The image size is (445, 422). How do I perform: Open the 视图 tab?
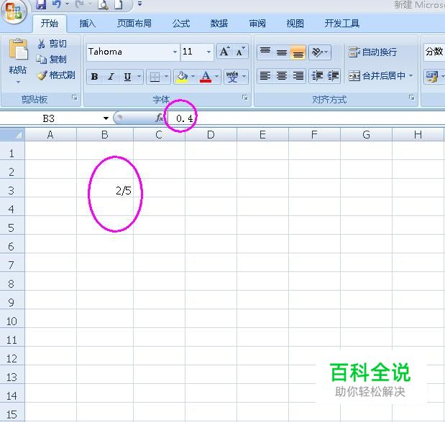click(x=295, y=23)
